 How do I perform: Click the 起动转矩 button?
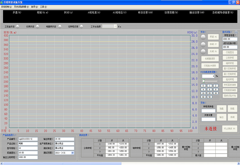coord(230,79)
